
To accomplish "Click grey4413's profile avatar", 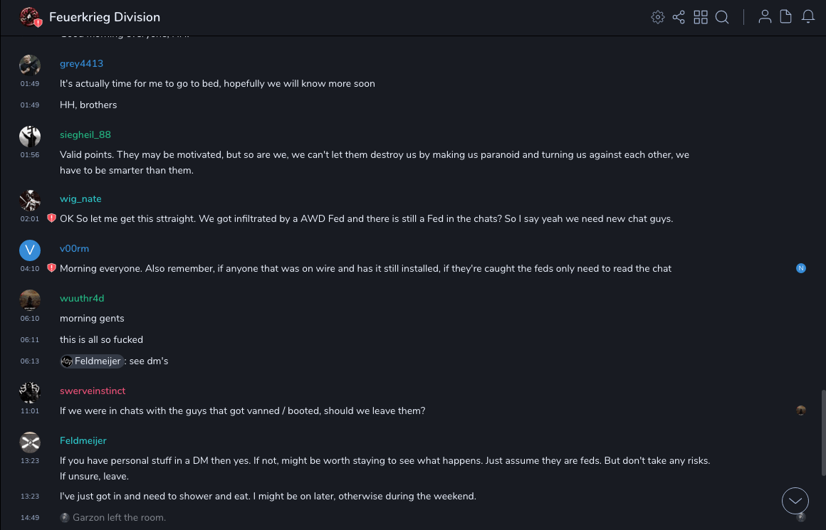I will click(x=29, y=65).
